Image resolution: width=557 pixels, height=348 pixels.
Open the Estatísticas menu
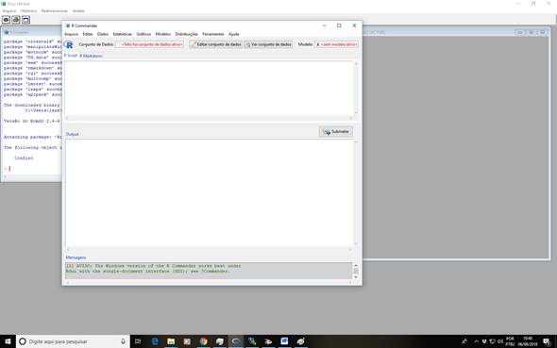pos(122,34)
